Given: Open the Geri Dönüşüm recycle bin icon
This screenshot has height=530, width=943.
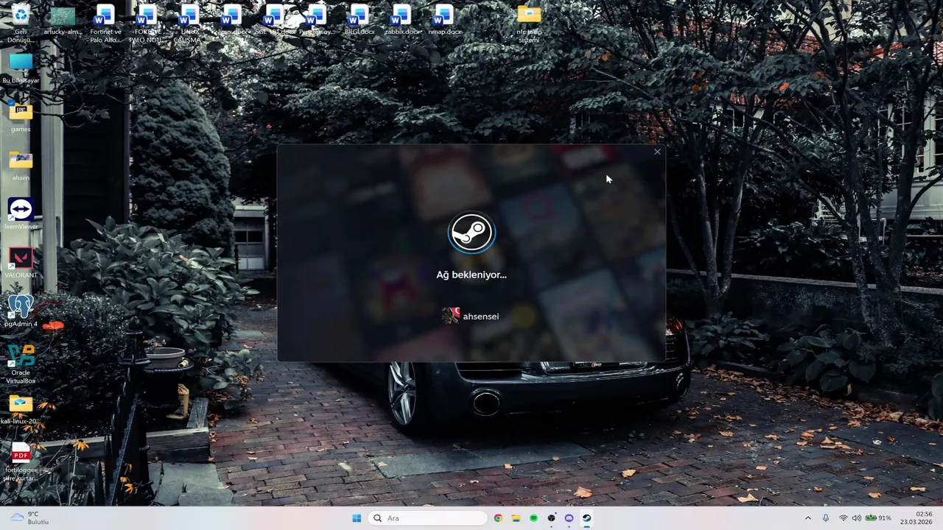Looking at the screenshot, I should (21, 22).
